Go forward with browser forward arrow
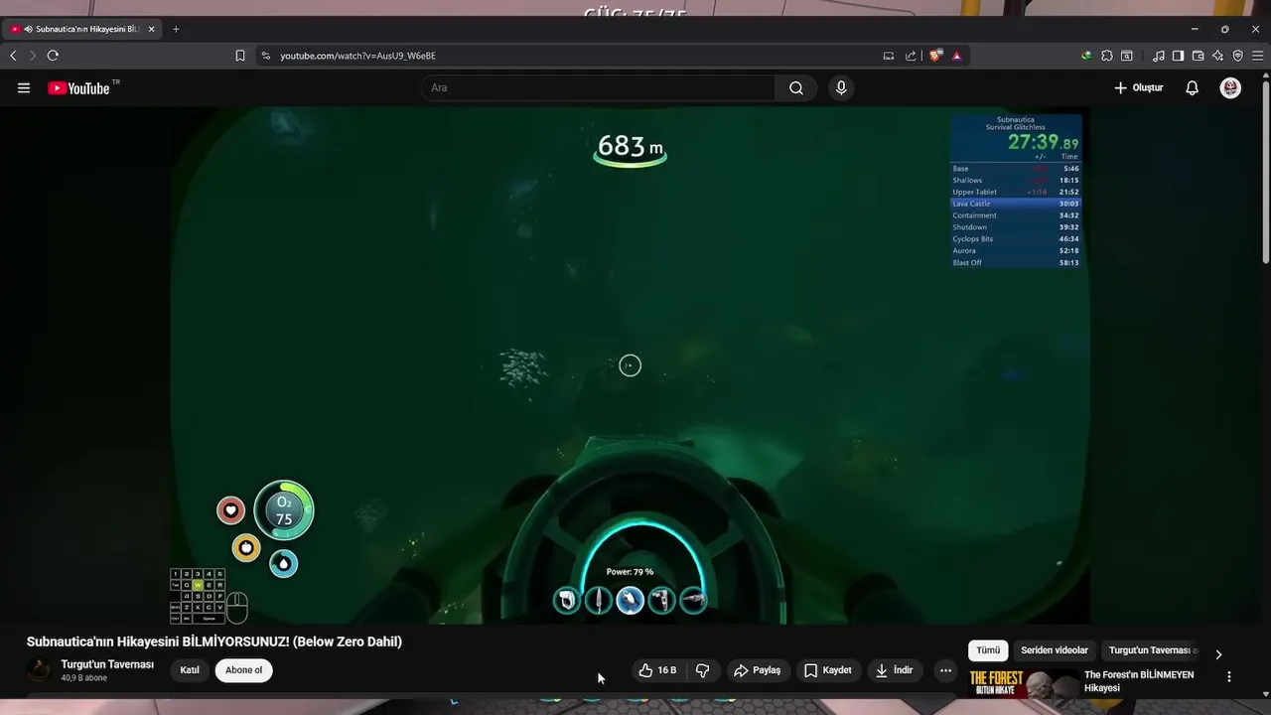The image size is (1271, 715). (32, 56)
